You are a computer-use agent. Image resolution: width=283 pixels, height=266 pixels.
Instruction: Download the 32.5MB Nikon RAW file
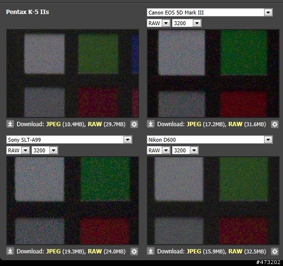coord(235,251)
